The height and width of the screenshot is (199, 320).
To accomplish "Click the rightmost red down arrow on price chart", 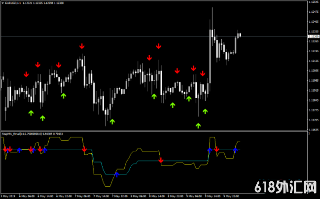I will [202, 74].
